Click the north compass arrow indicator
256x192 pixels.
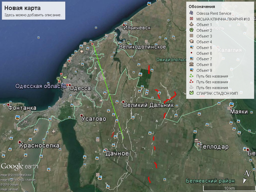point(246,176)
